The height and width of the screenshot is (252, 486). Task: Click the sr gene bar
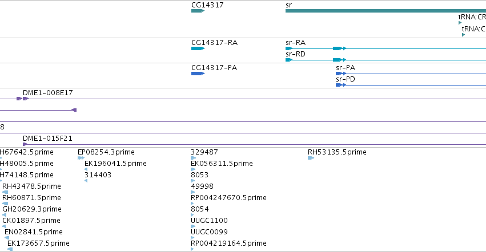pos(385,11)
